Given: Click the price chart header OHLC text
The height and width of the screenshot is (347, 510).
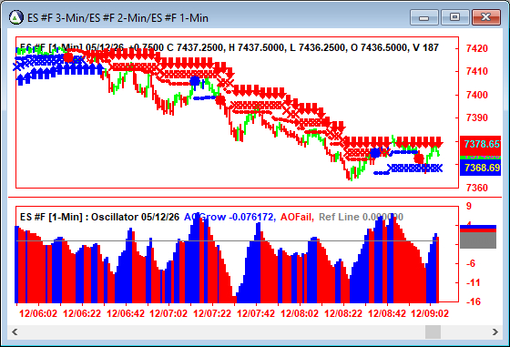Looking at the screenshot, I should tap(229, 47).
